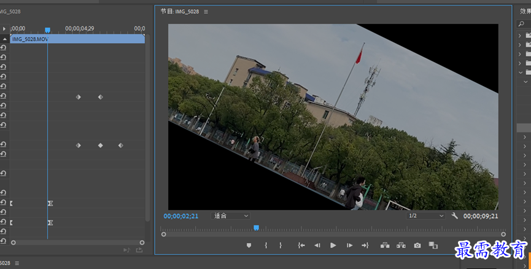Play the sequence in the Program monitor
531x269 pixels.
pyautogui.click(x=333, y=245)
